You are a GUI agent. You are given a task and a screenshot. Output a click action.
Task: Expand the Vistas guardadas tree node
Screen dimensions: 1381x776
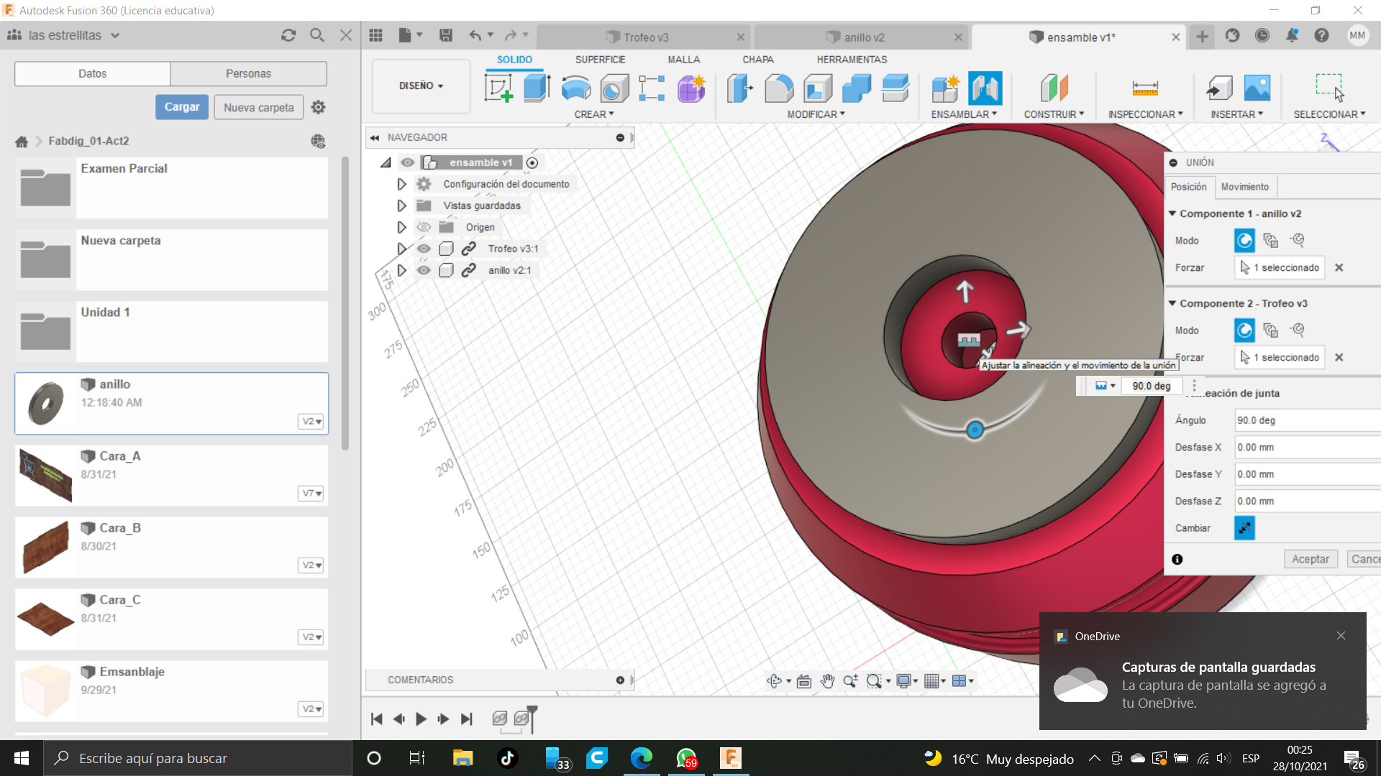pos(401,205)
